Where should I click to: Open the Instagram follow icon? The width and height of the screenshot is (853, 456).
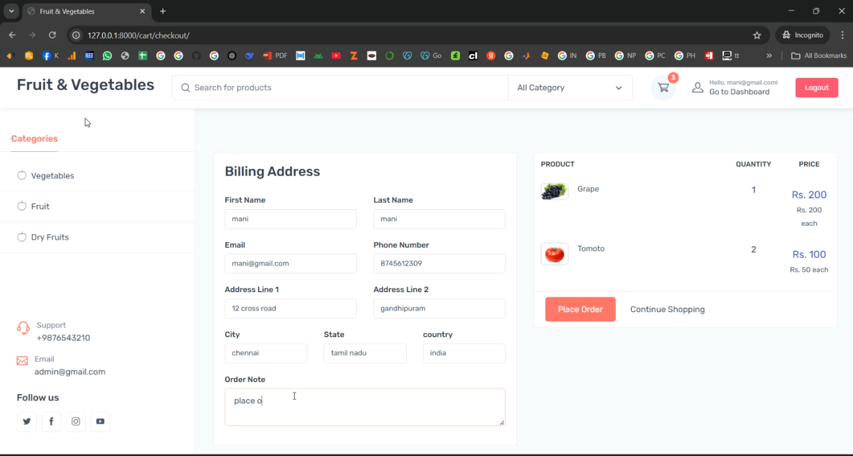coord(76,421)
